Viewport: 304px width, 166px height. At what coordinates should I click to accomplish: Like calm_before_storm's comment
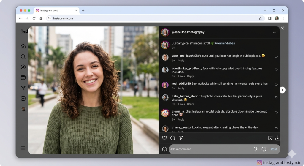point(276,97)
